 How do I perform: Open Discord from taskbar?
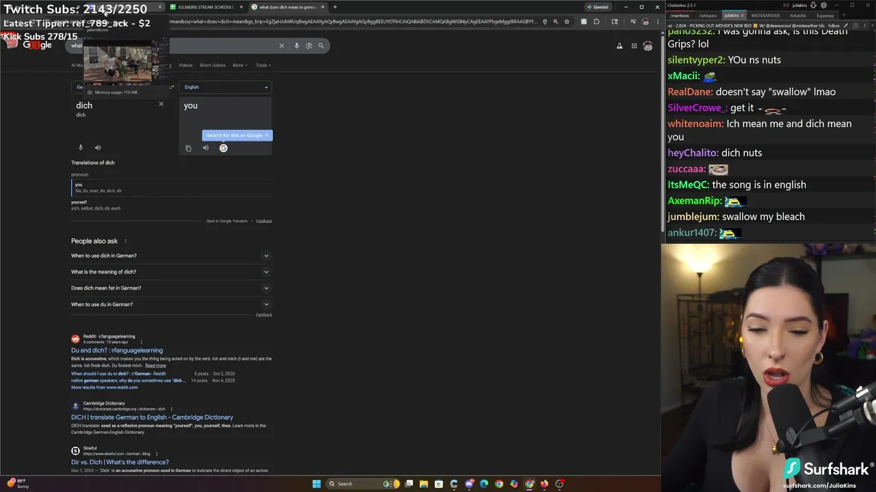[469, 484]
